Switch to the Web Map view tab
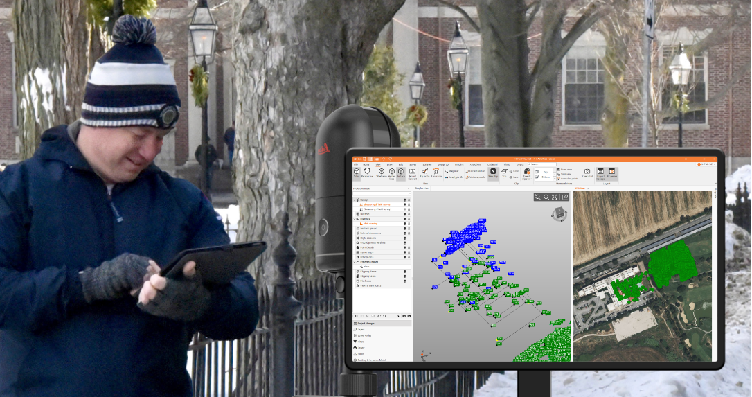Image resolution: width=752 pixels, height=397 pixels. coord(580,188)
